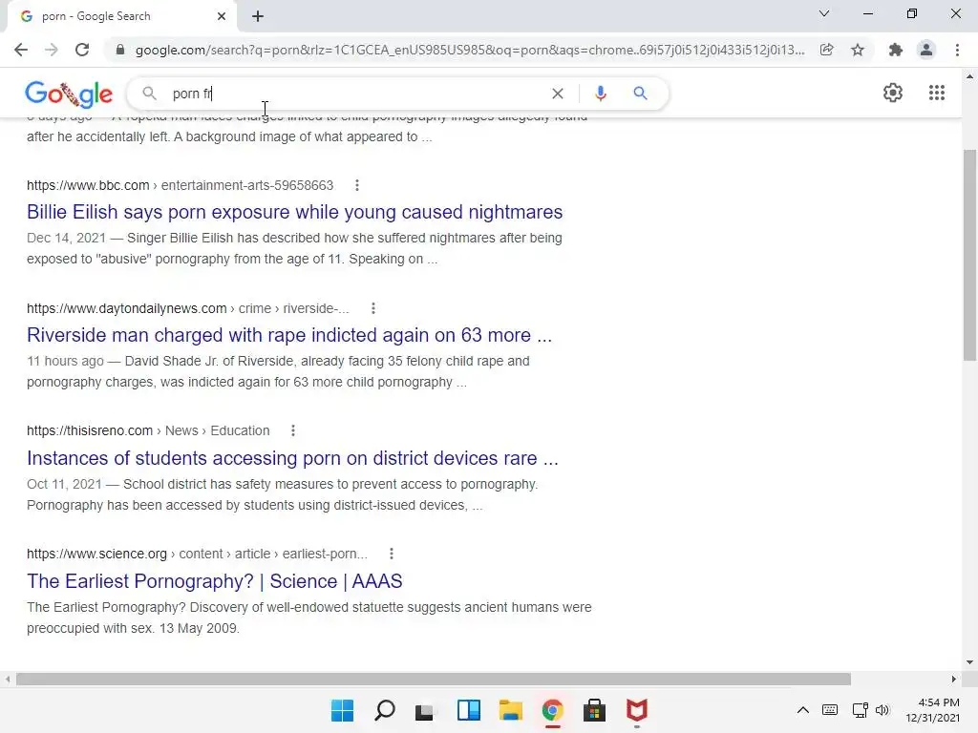Open the BBC result options menu
This screenshot has width=978, height=733.
(x=357, y=185)
